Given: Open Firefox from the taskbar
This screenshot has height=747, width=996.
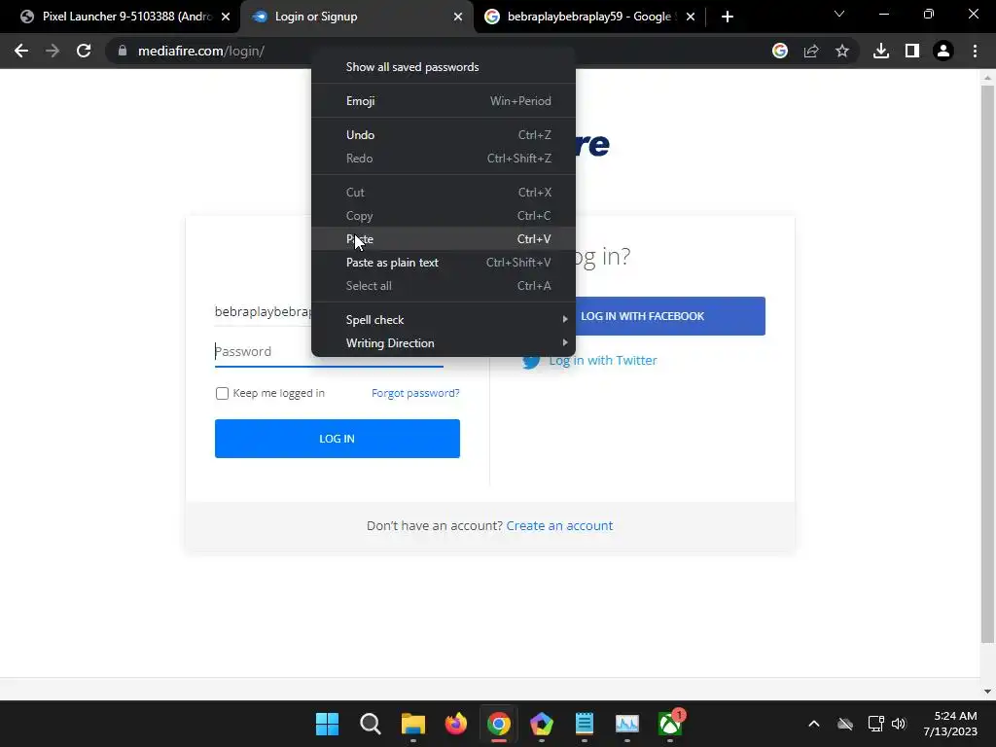Looking at the screenshot, I should coord(455,724).
